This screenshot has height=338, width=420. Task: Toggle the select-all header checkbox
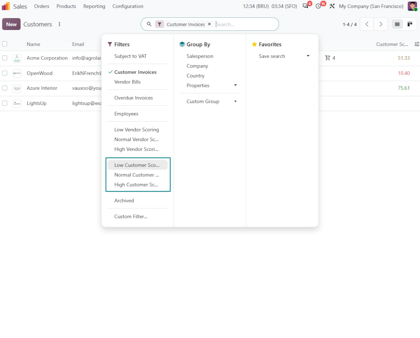tap(5, 44)
